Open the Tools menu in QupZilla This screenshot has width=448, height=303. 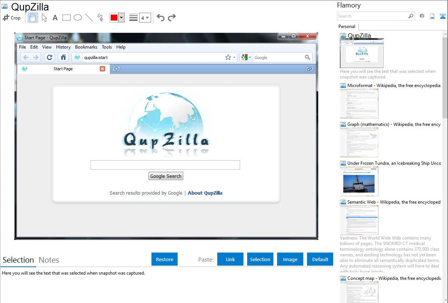coord(107,47)
